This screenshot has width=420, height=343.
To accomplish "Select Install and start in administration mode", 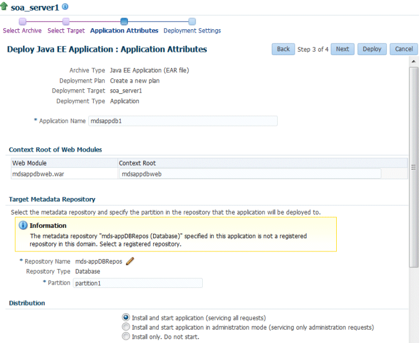I will [126, 327].
